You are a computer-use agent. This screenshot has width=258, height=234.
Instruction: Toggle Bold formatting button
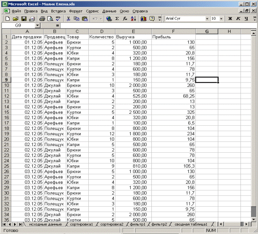230,19
